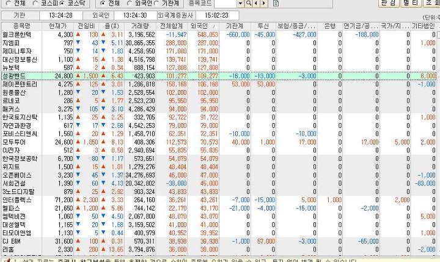This screenshot has width=440, height=262.
Task: Select the 제미니투자 stock name
Action: coord(17,51)
